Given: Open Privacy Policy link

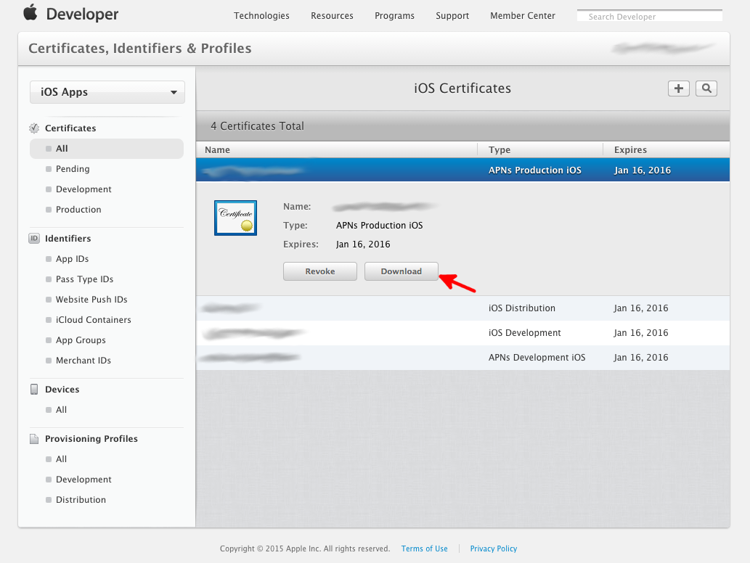Looking at the screenshot, I should pyautogui.click(x=493, y=548).
